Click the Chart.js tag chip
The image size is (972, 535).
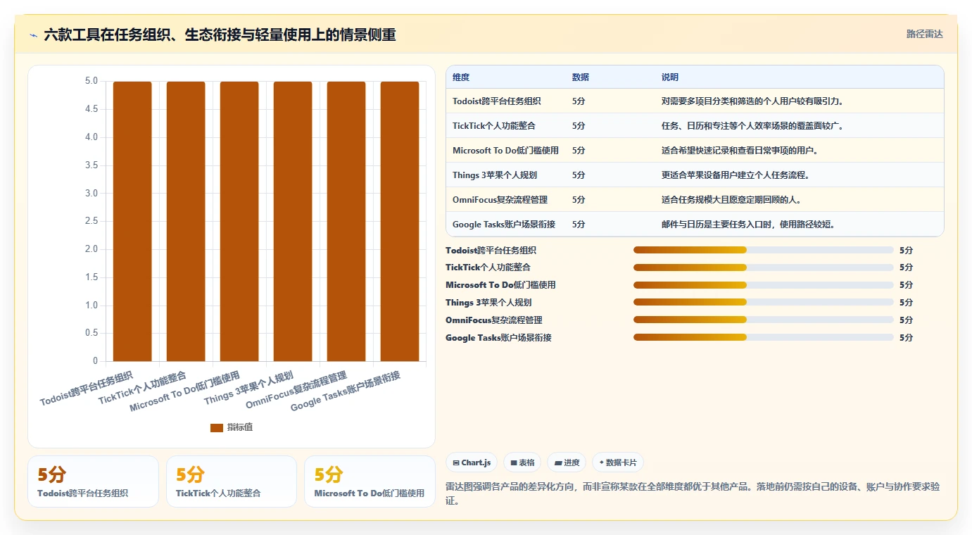point(472,462)
